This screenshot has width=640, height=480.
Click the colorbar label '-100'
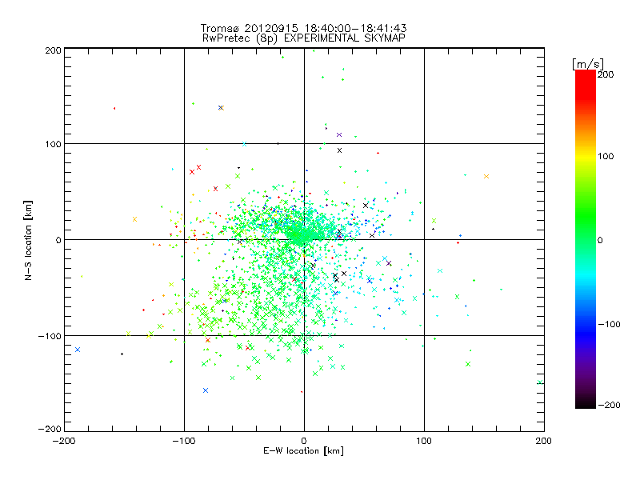pos(609,324)
